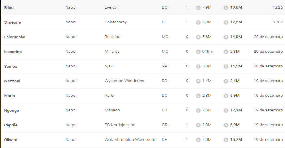Screen dimensions: 285x148
Task: Select the Folorunsho player name
Action: coord(15,37)
